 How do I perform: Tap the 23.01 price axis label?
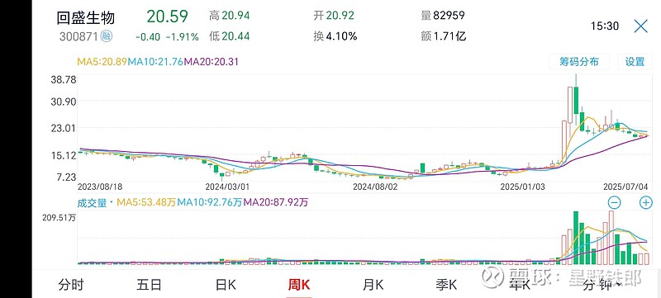(x=63, y=129)
